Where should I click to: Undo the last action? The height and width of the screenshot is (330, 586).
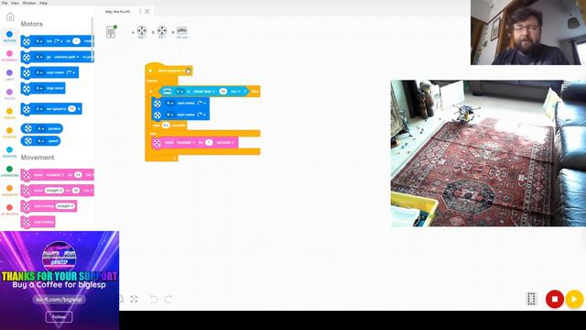click(154, 299)
